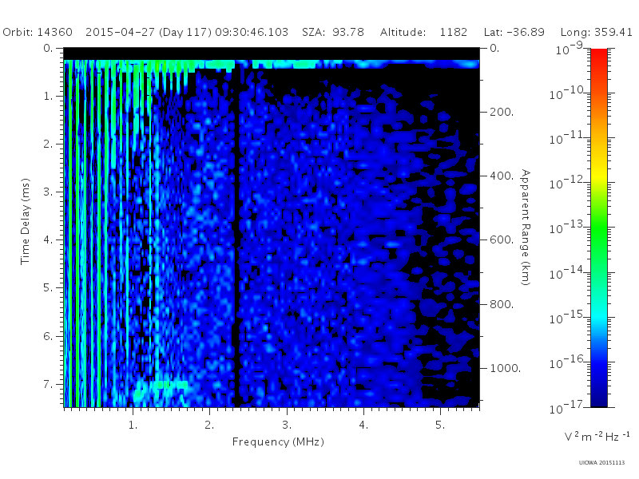Click the 600. apparent range tick label
639x479 pixels.
[502, 240]
